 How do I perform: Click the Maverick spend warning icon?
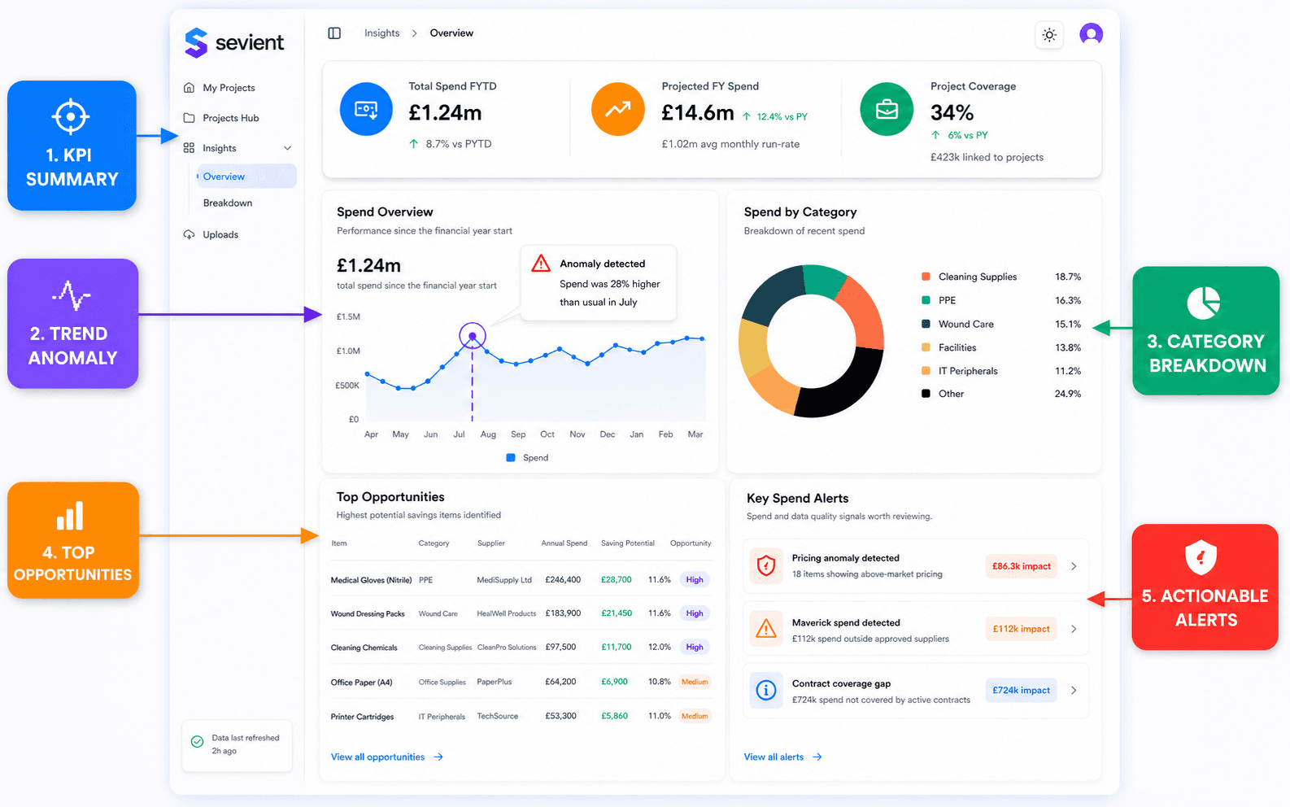click(x=766, y=628)
